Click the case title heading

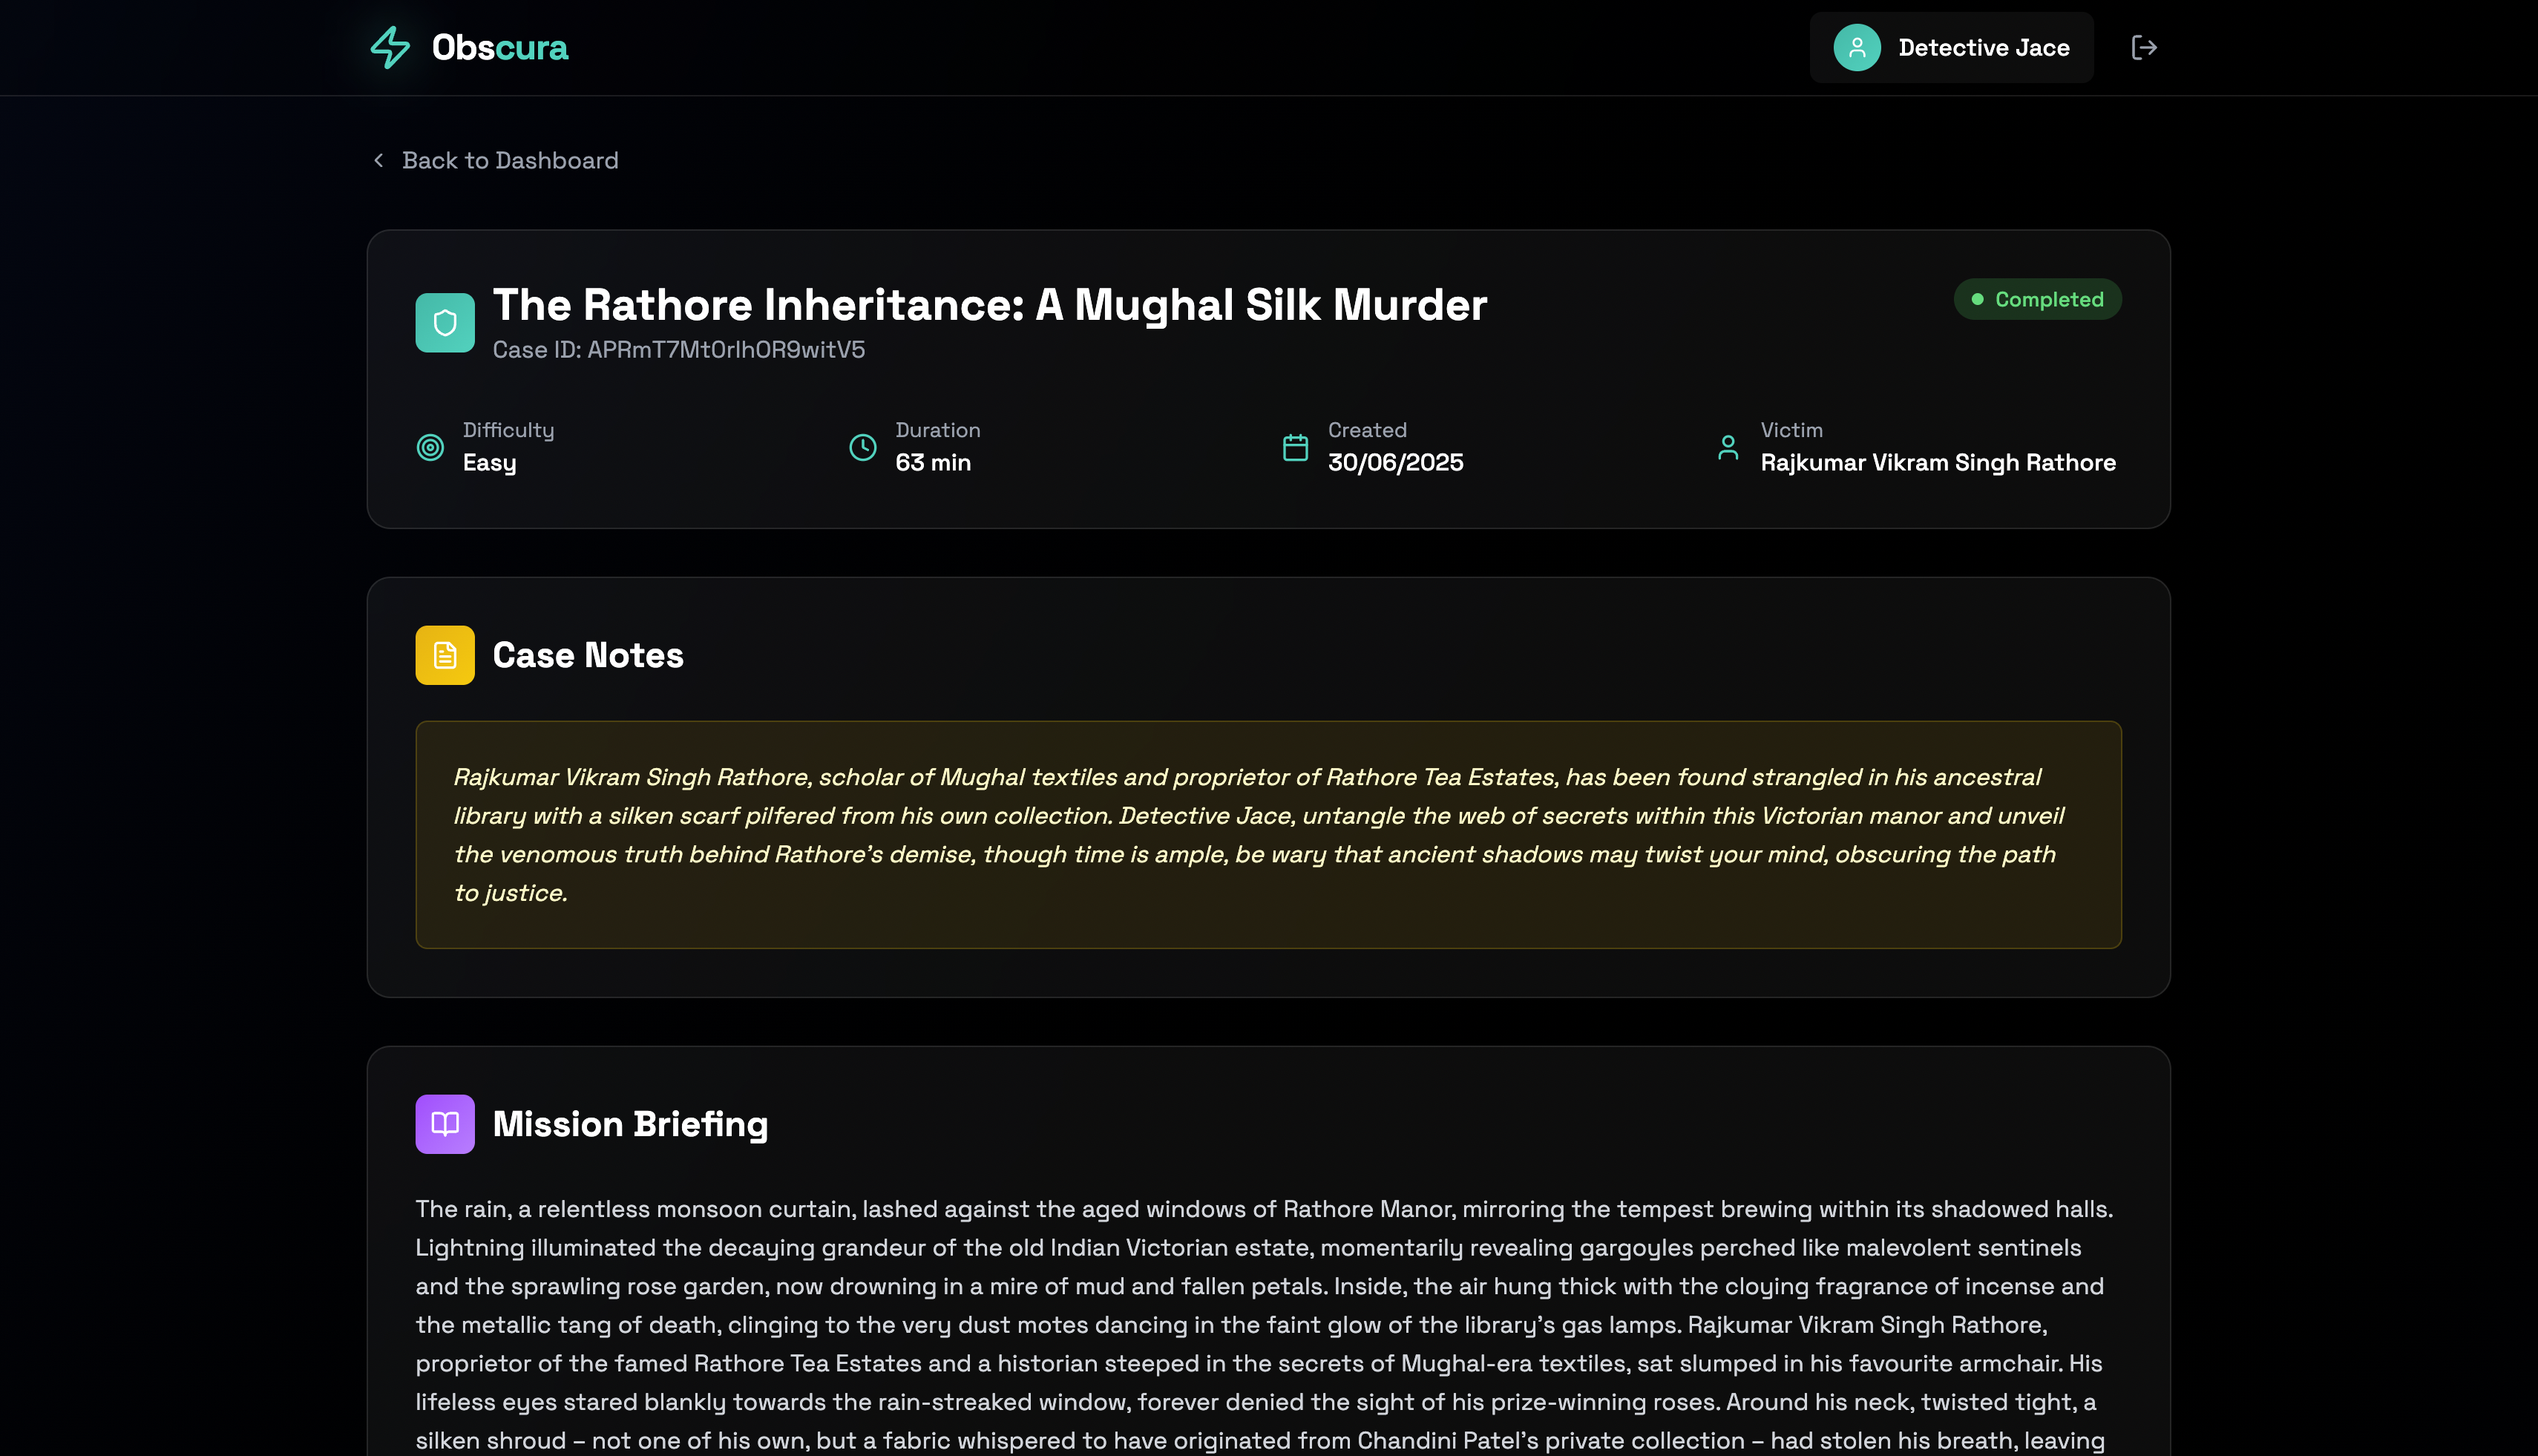tap(989, 305)
